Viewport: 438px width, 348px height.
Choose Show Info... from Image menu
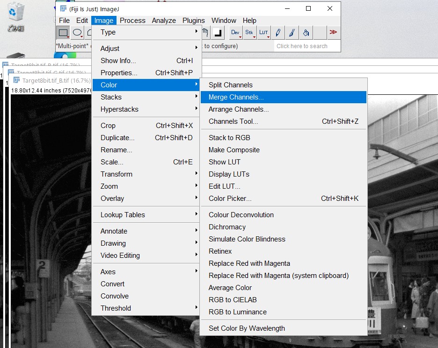coord(146,61)
